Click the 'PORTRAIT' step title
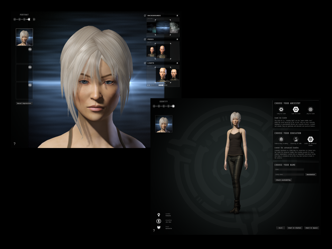Image resolution: width=332 pixels, height=249 pixels. [x=24, y=15]
